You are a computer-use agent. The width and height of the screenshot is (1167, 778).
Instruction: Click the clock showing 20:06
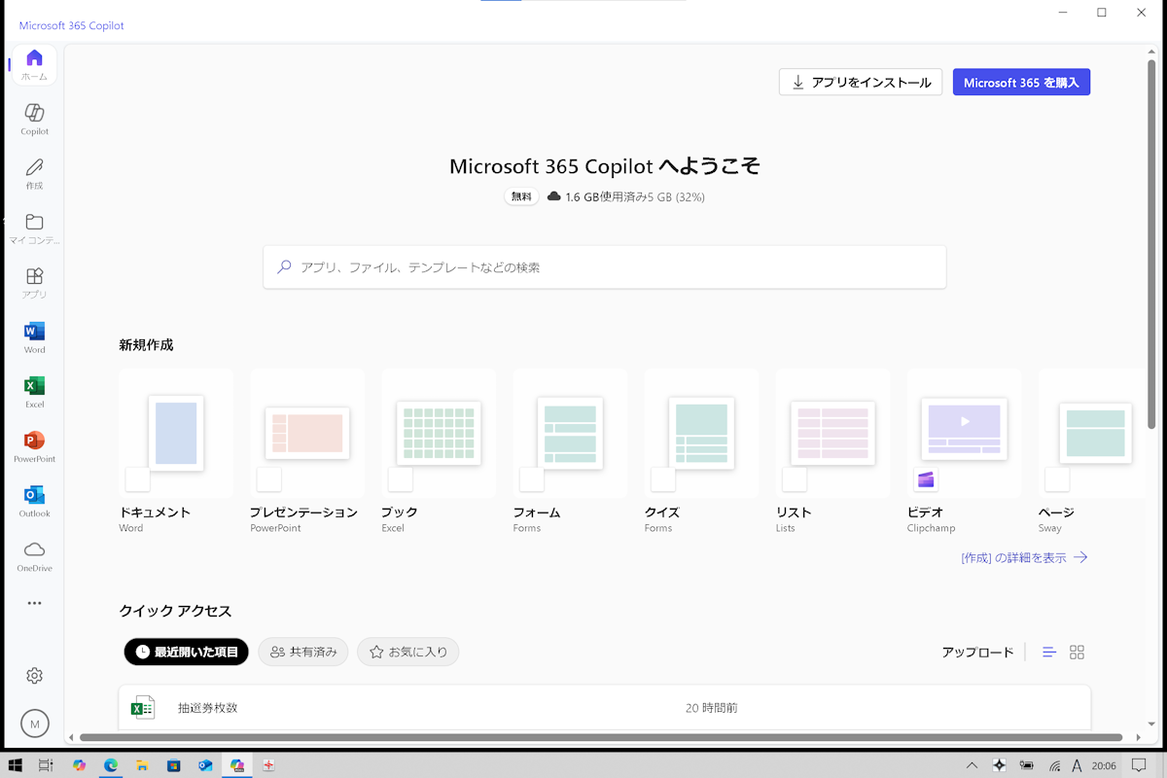tap(1104, 765)
